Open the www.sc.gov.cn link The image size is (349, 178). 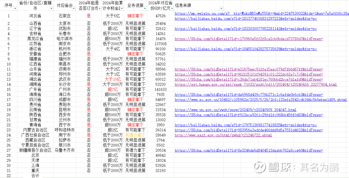(261, 100)
